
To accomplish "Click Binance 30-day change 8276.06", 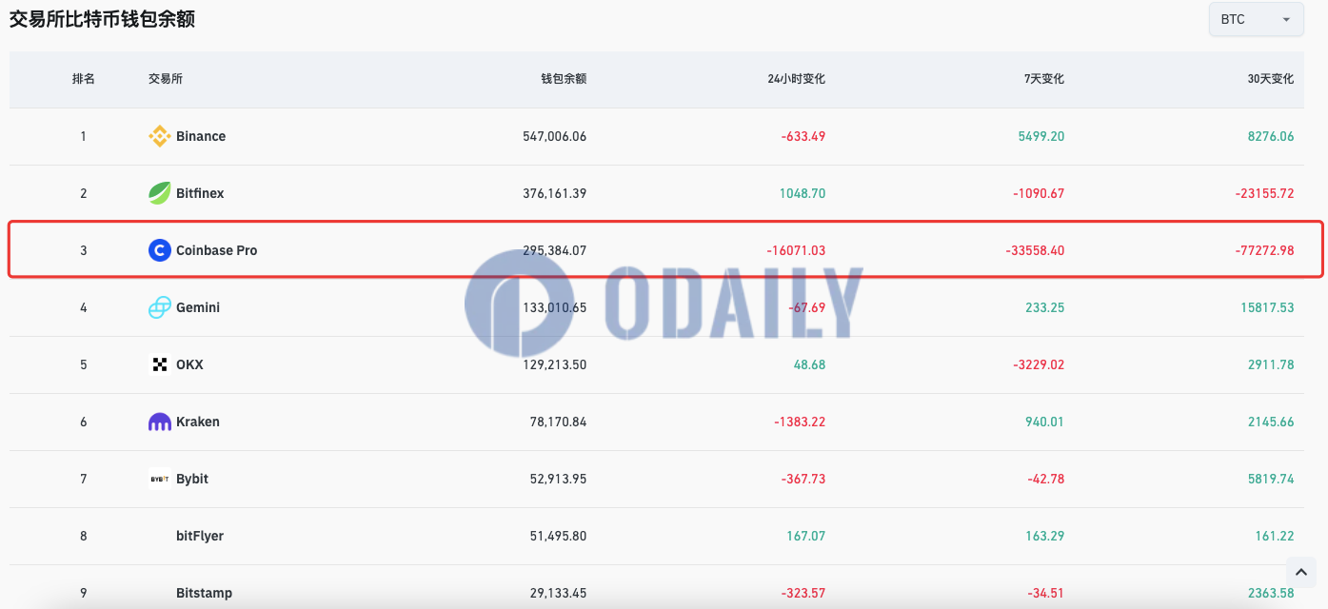I will pos(1271,136).
